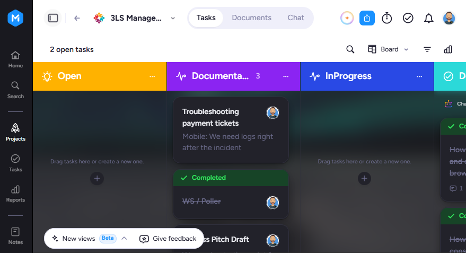Screen dimensions: 466x253
Task: Open the board bar chart icon
Action: [x=448, y=49]
